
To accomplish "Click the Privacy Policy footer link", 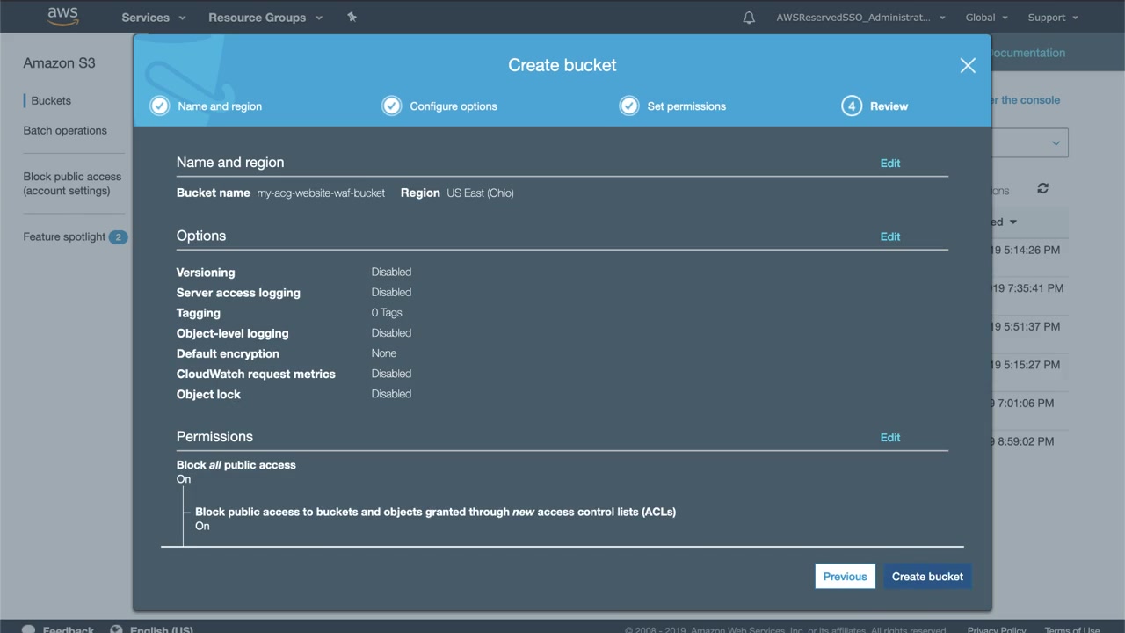I will tap(997, 629).
